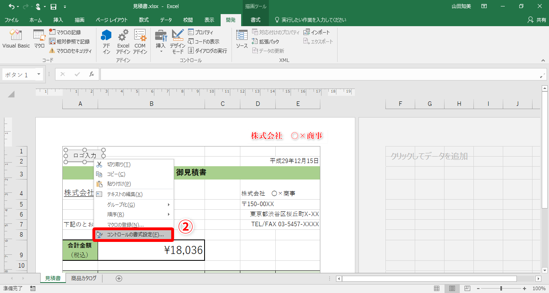This screenshot has width=549, height=293.
Task: Open COM Add-ins (COM アドイン) dialog
Action: coord(140,41)
